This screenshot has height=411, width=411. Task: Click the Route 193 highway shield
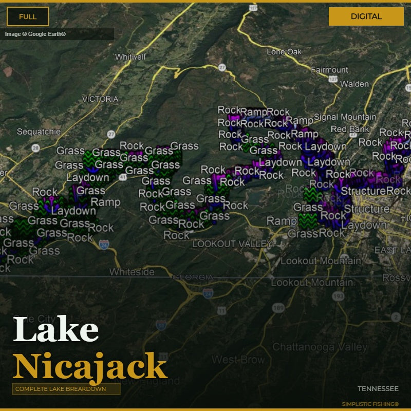click(338, 296)
